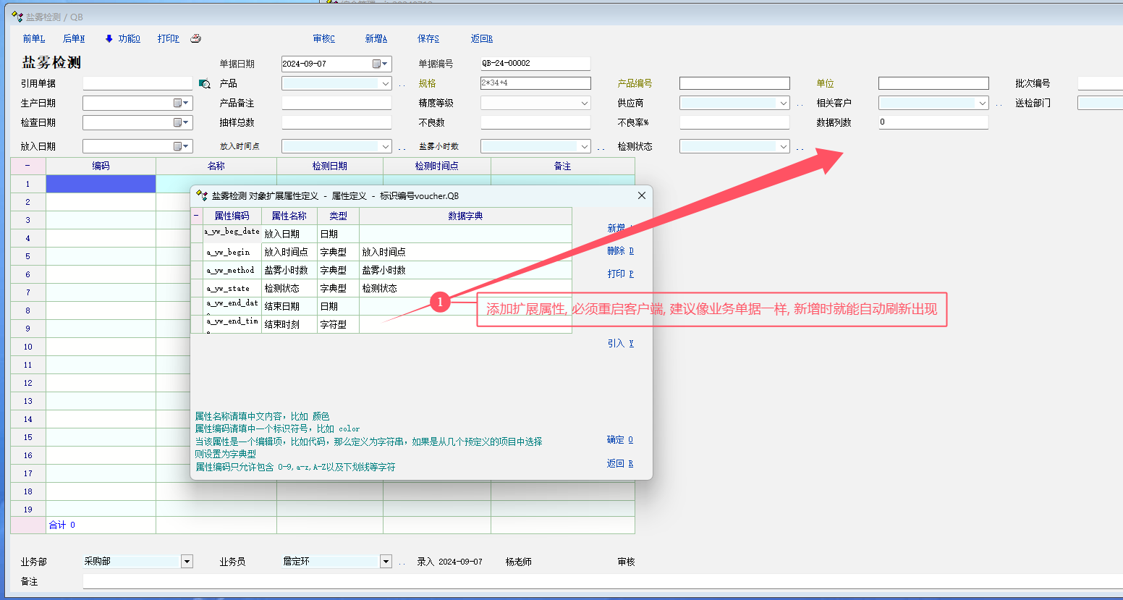Go to previous record with 前单L
This screenshot has width=1123, height=600.
[33, 39]
